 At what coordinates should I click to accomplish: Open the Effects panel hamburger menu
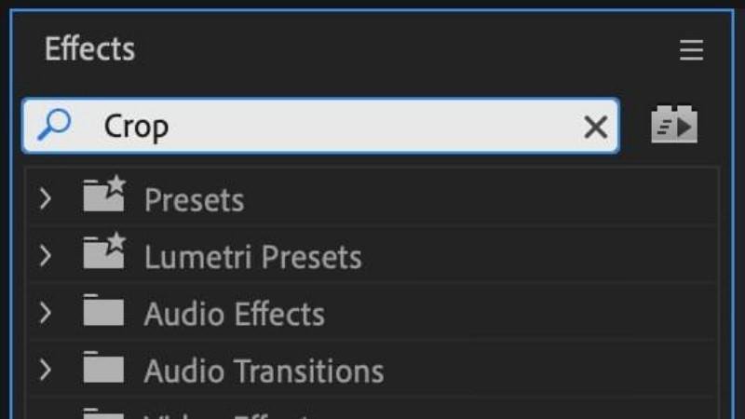pyautogui.click(x=691, y=50)
